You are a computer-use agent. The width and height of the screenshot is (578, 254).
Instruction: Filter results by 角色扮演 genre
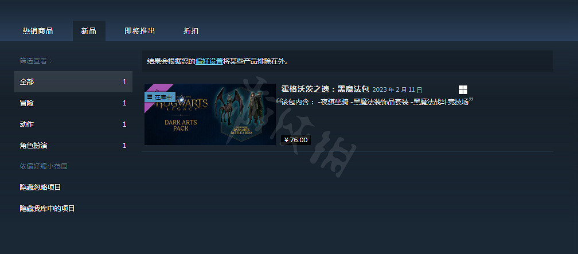click(x=73, y=146)
